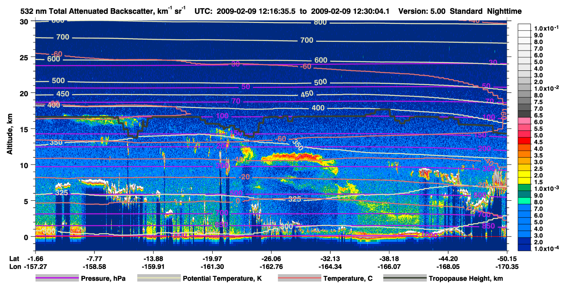
Task: Click the 'Lat' row label below plot
Action: [14, 258]
